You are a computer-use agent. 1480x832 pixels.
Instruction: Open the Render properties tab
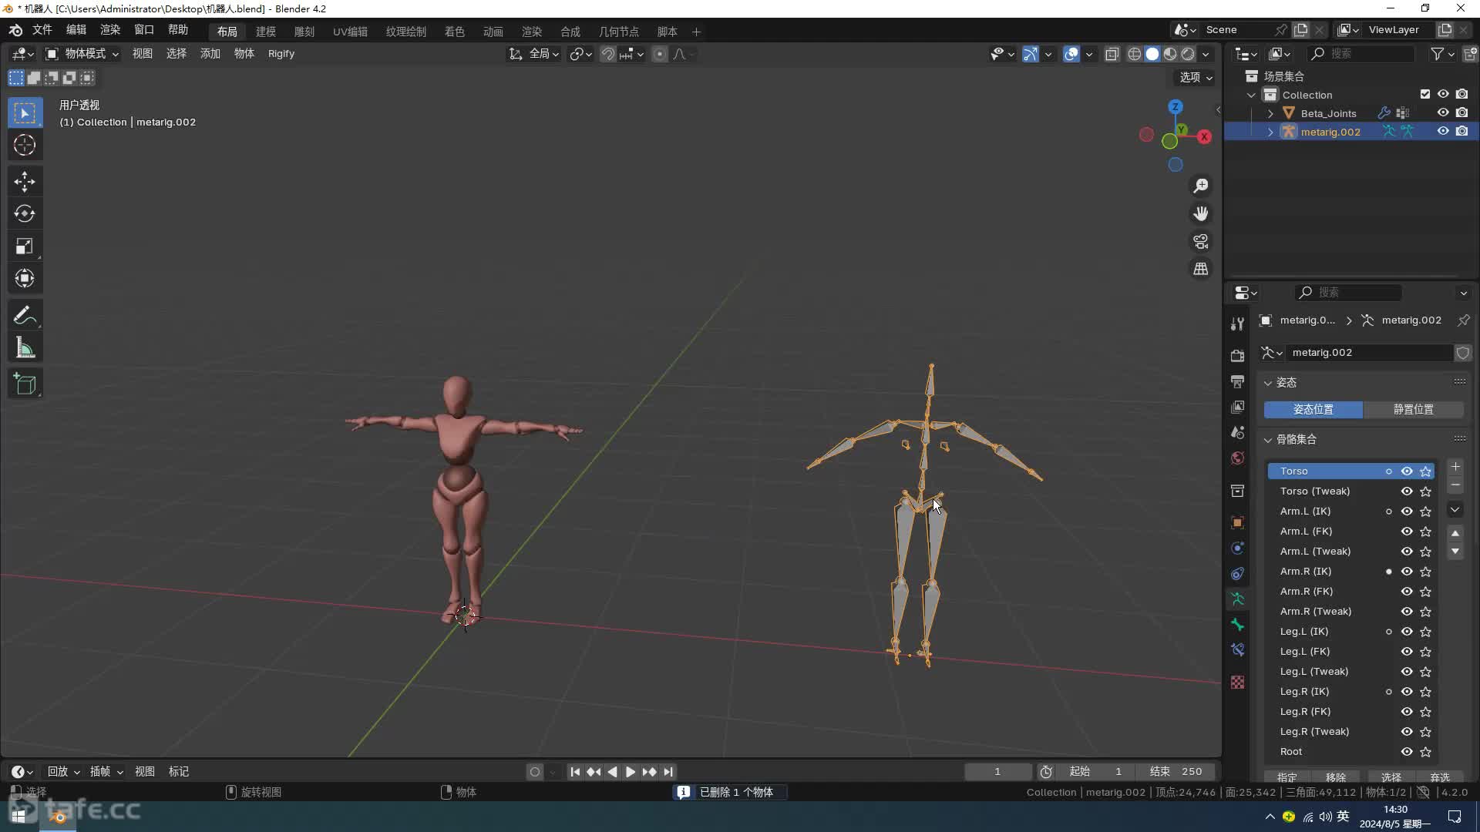(x=1237, y=355)
